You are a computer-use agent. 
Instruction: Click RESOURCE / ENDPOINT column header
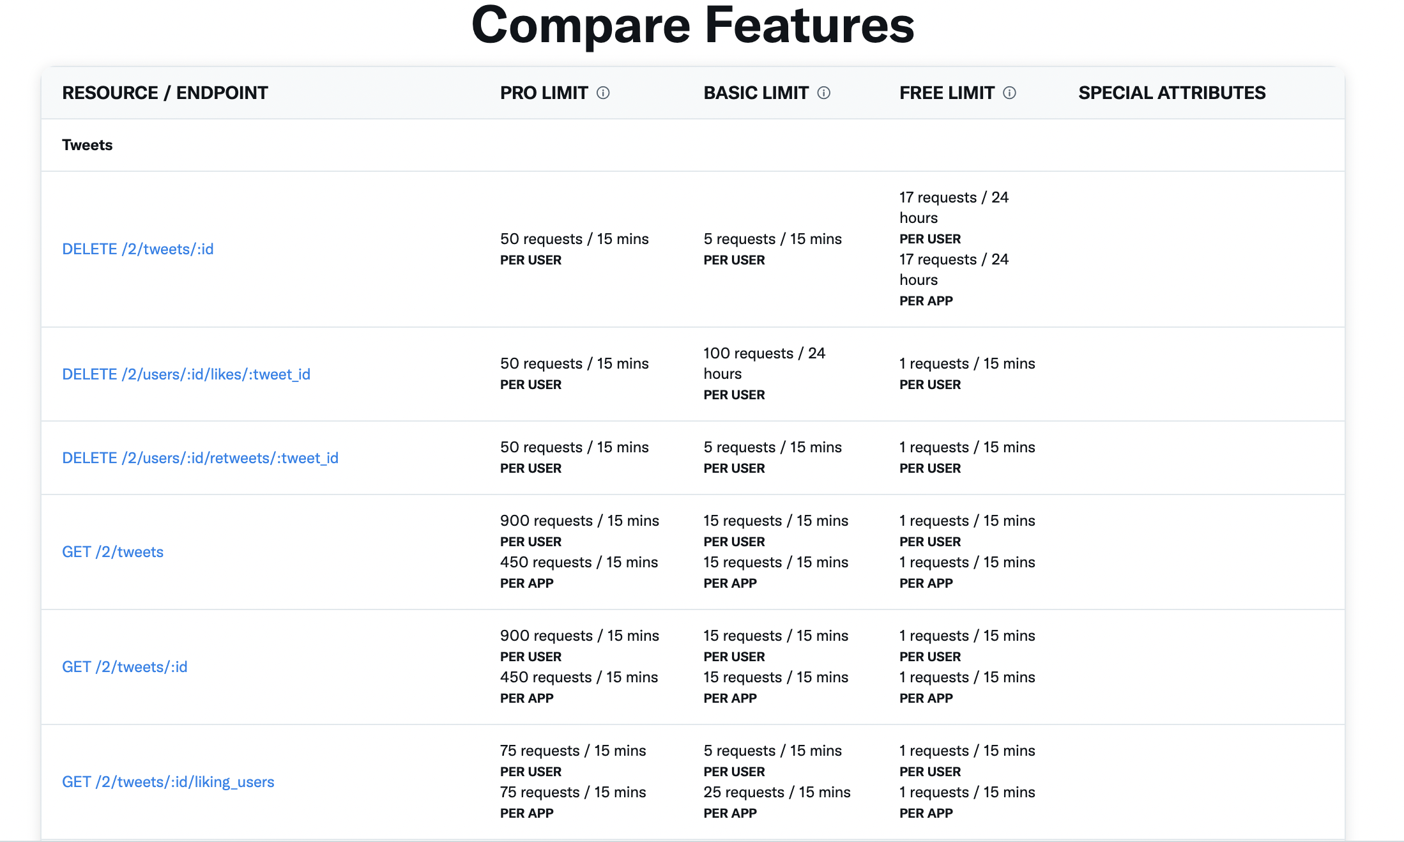click(165, 93)
